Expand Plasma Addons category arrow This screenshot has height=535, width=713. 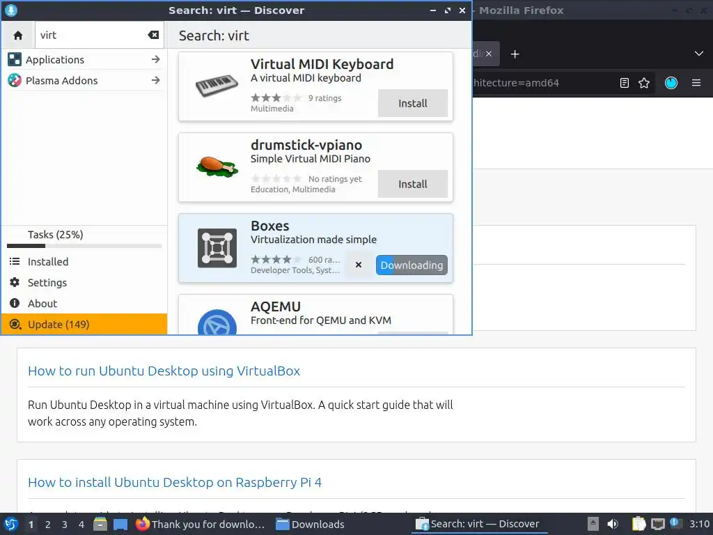(155, 81)
